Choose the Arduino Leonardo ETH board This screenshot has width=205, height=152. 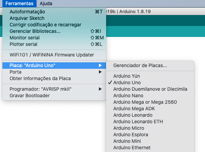pos(150,122)
